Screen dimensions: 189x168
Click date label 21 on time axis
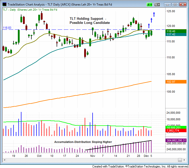pyautogui.click(x=128, y=156)
